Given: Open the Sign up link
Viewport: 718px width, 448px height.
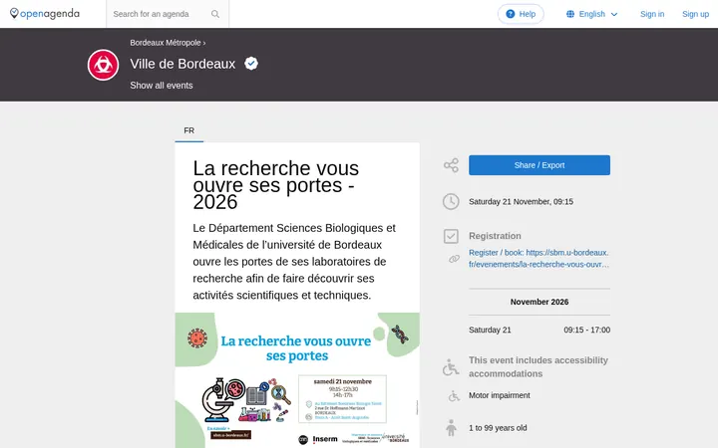Looking at the screenshot, I should pyautogui.click(x=695, y=14).
